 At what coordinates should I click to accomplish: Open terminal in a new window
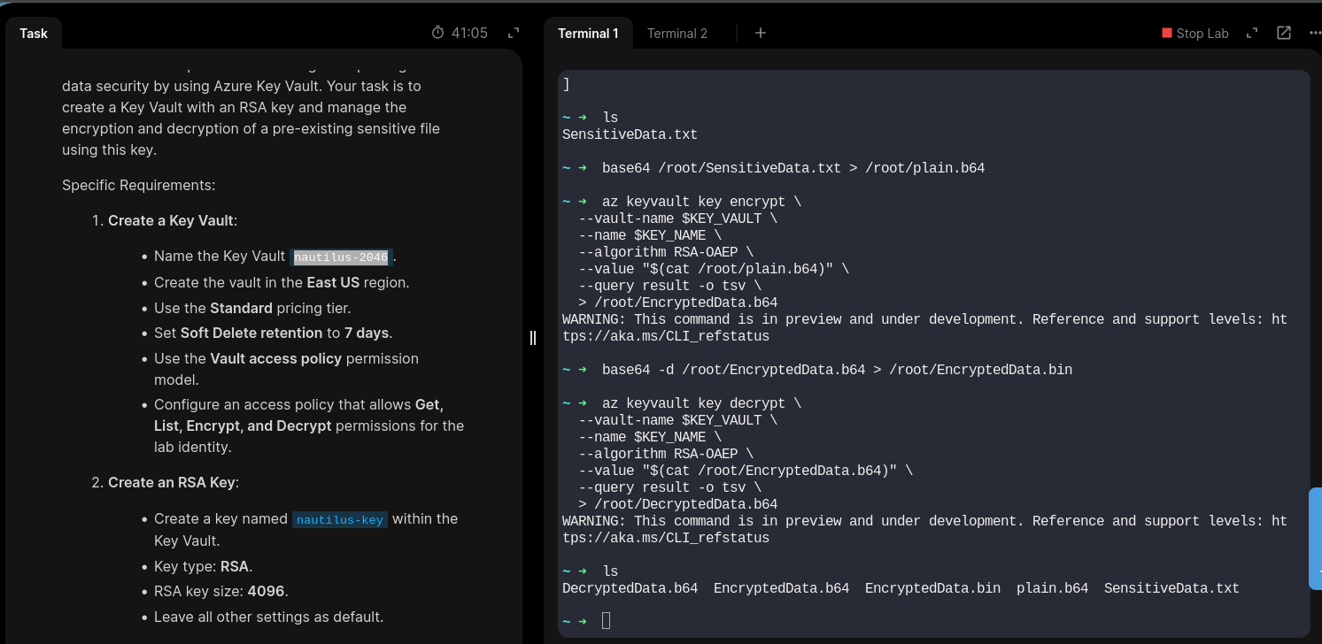pyautogui.click(x=1283, y=33)
